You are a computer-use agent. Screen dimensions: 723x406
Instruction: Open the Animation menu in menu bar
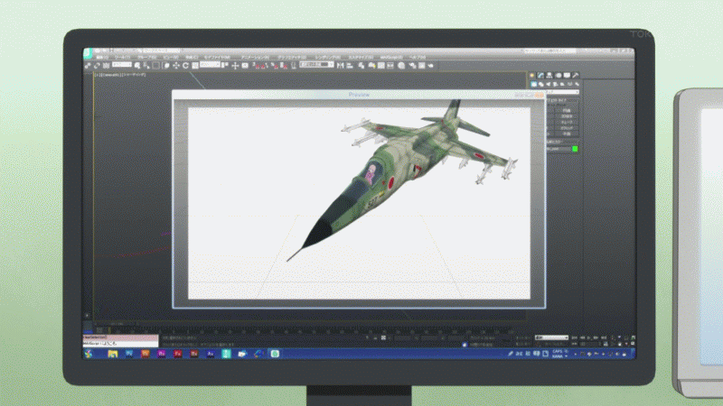click(255, 58)
